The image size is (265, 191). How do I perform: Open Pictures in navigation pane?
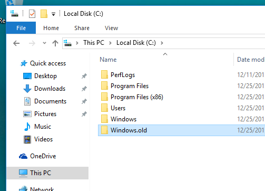tap(45, 114)
